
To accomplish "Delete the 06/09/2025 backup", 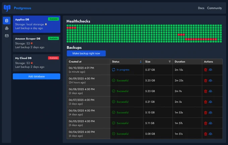I will 206,80.
